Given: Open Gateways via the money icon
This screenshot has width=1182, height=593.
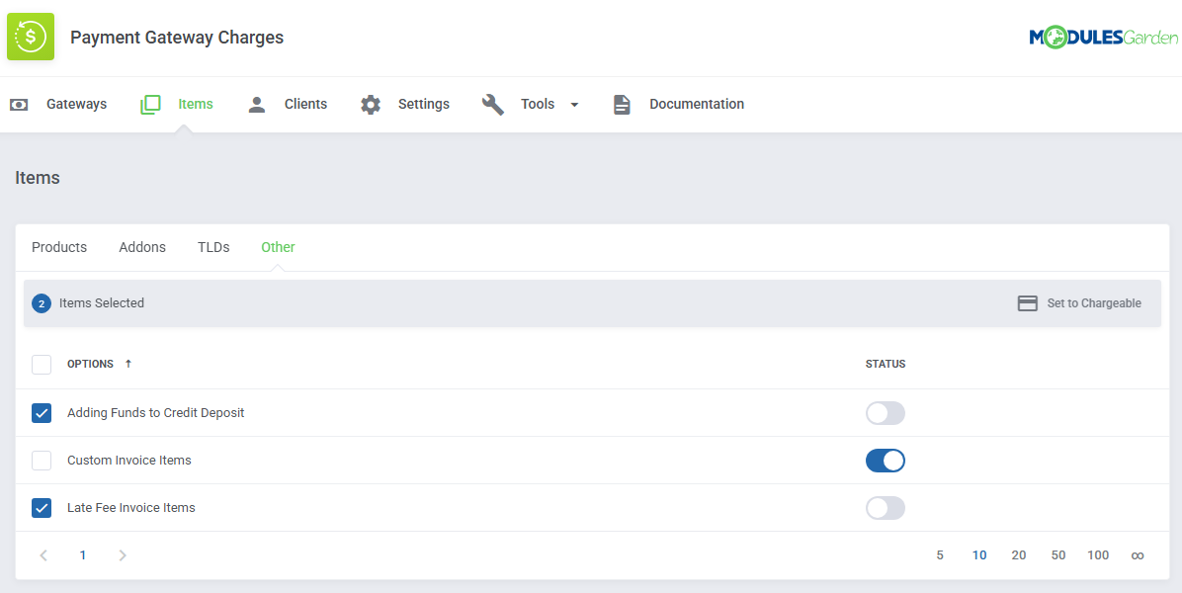Looking at the screenshot, I should coord(19,104).
